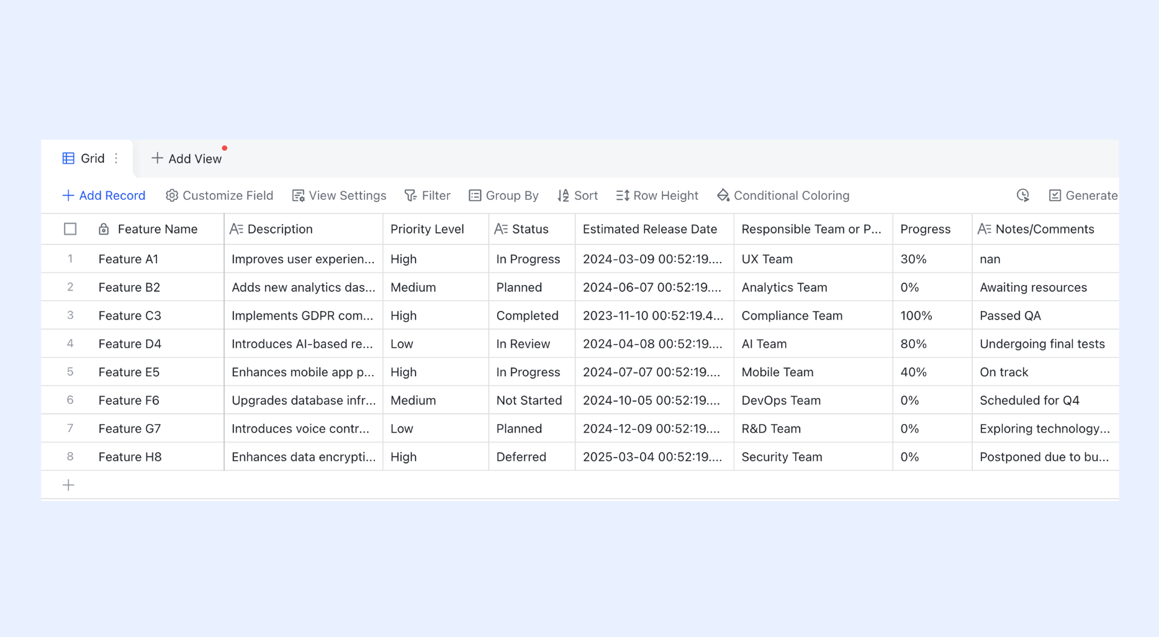Image resolution: width=1159 pixels, height=637 pixels.
Task: Click row number 1
Action: 70,259
